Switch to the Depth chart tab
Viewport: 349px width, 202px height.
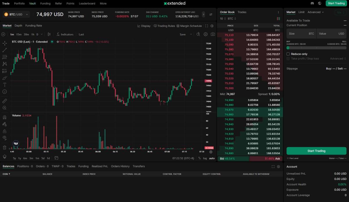18,26
